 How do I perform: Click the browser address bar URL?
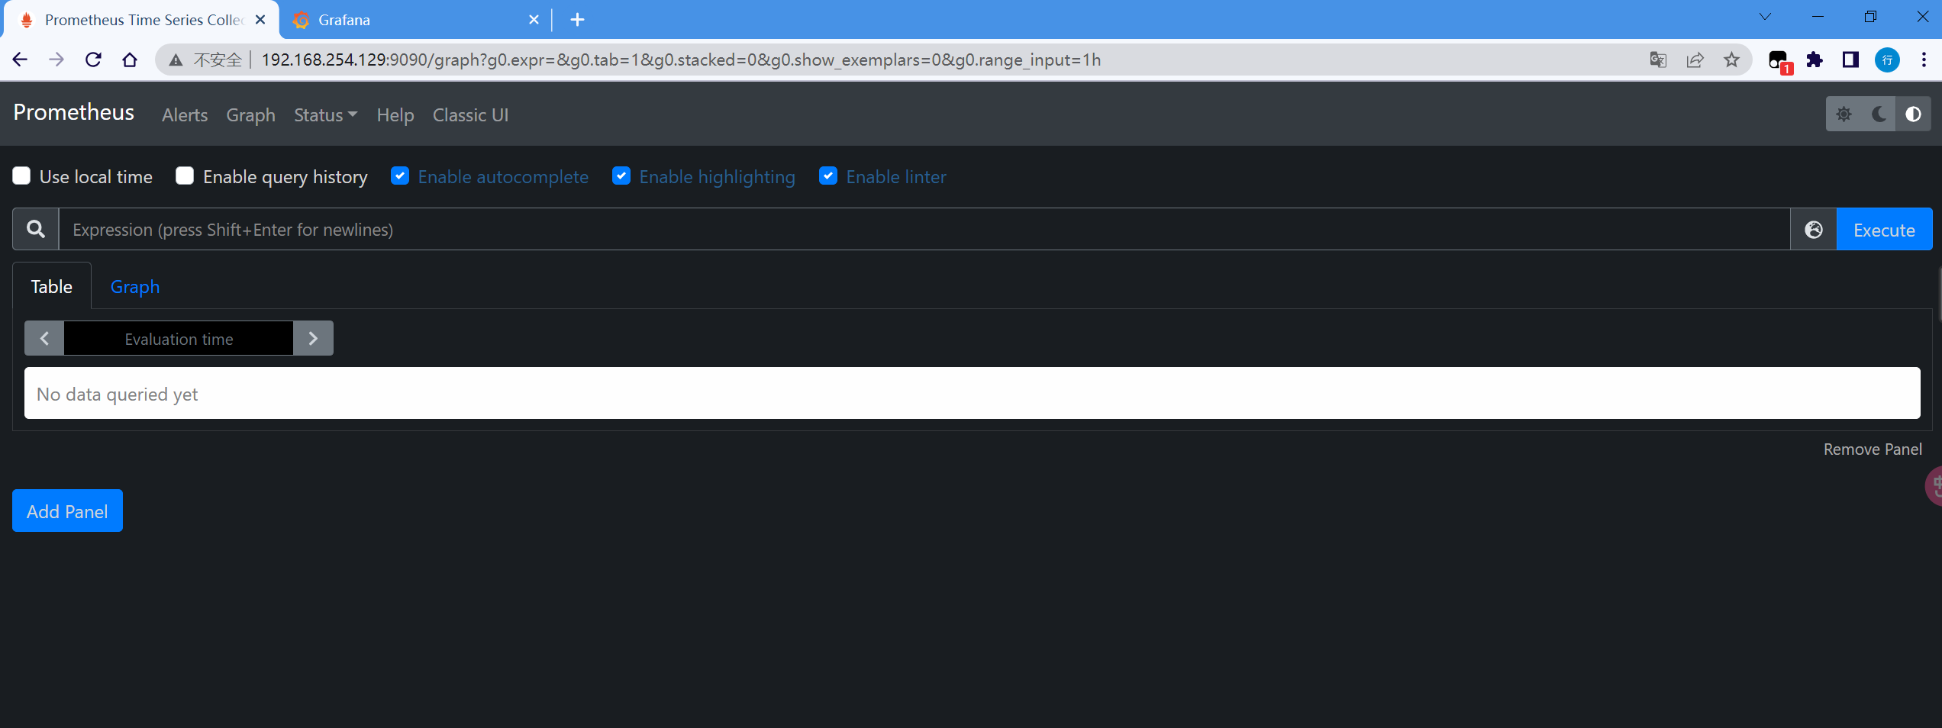click(x=681, y=60)
